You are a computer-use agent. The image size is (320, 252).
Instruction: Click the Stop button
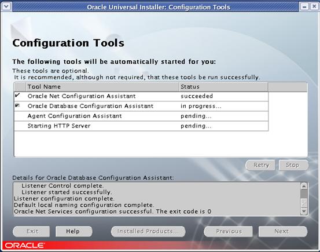(x=294, y=165)
